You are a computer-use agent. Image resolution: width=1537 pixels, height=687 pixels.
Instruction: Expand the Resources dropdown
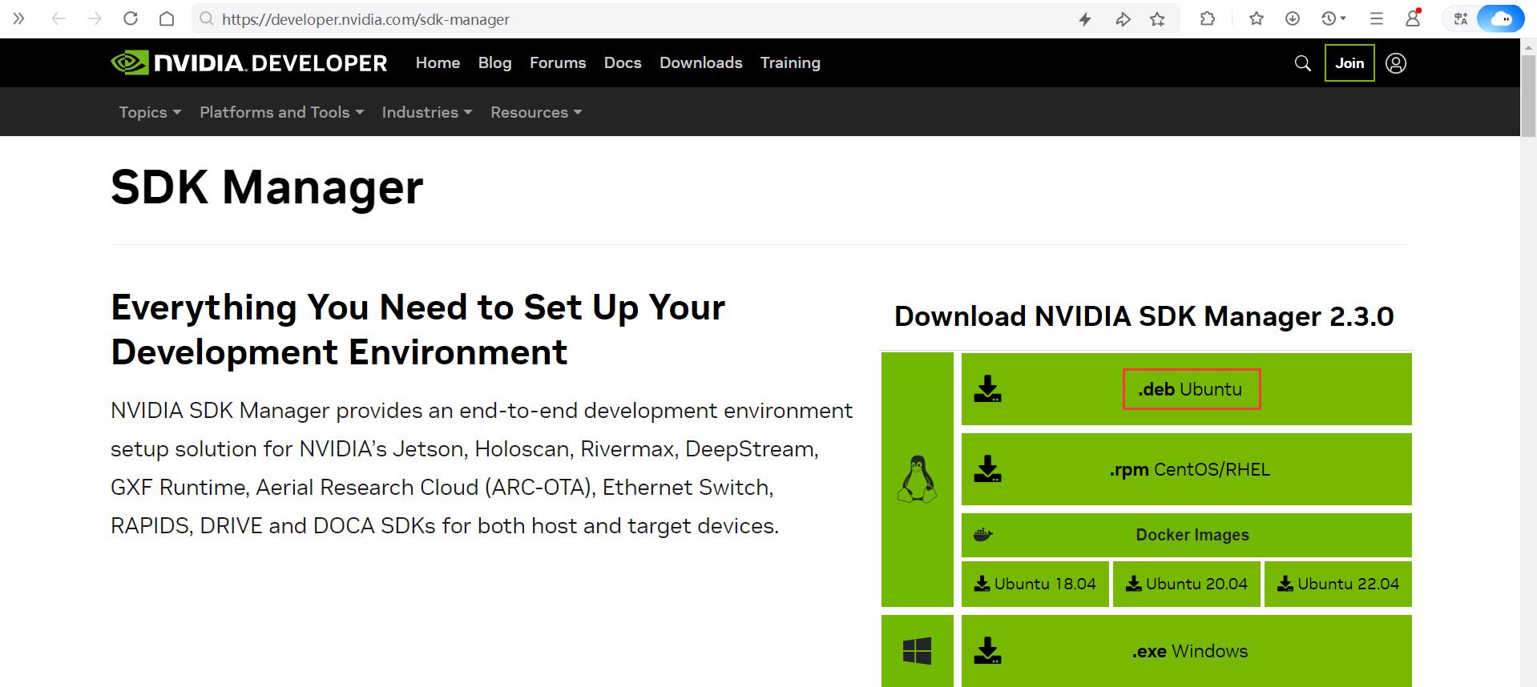pyautogui.click(x=536, y=112)
